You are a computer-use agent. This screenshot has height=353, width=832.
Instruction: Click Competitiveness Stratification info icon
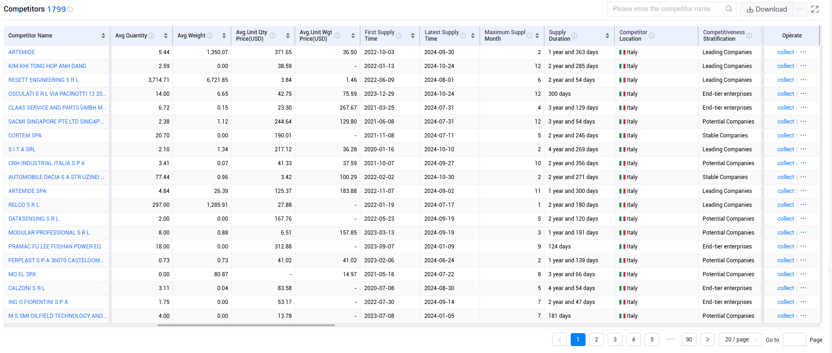(x=749, y=36)
